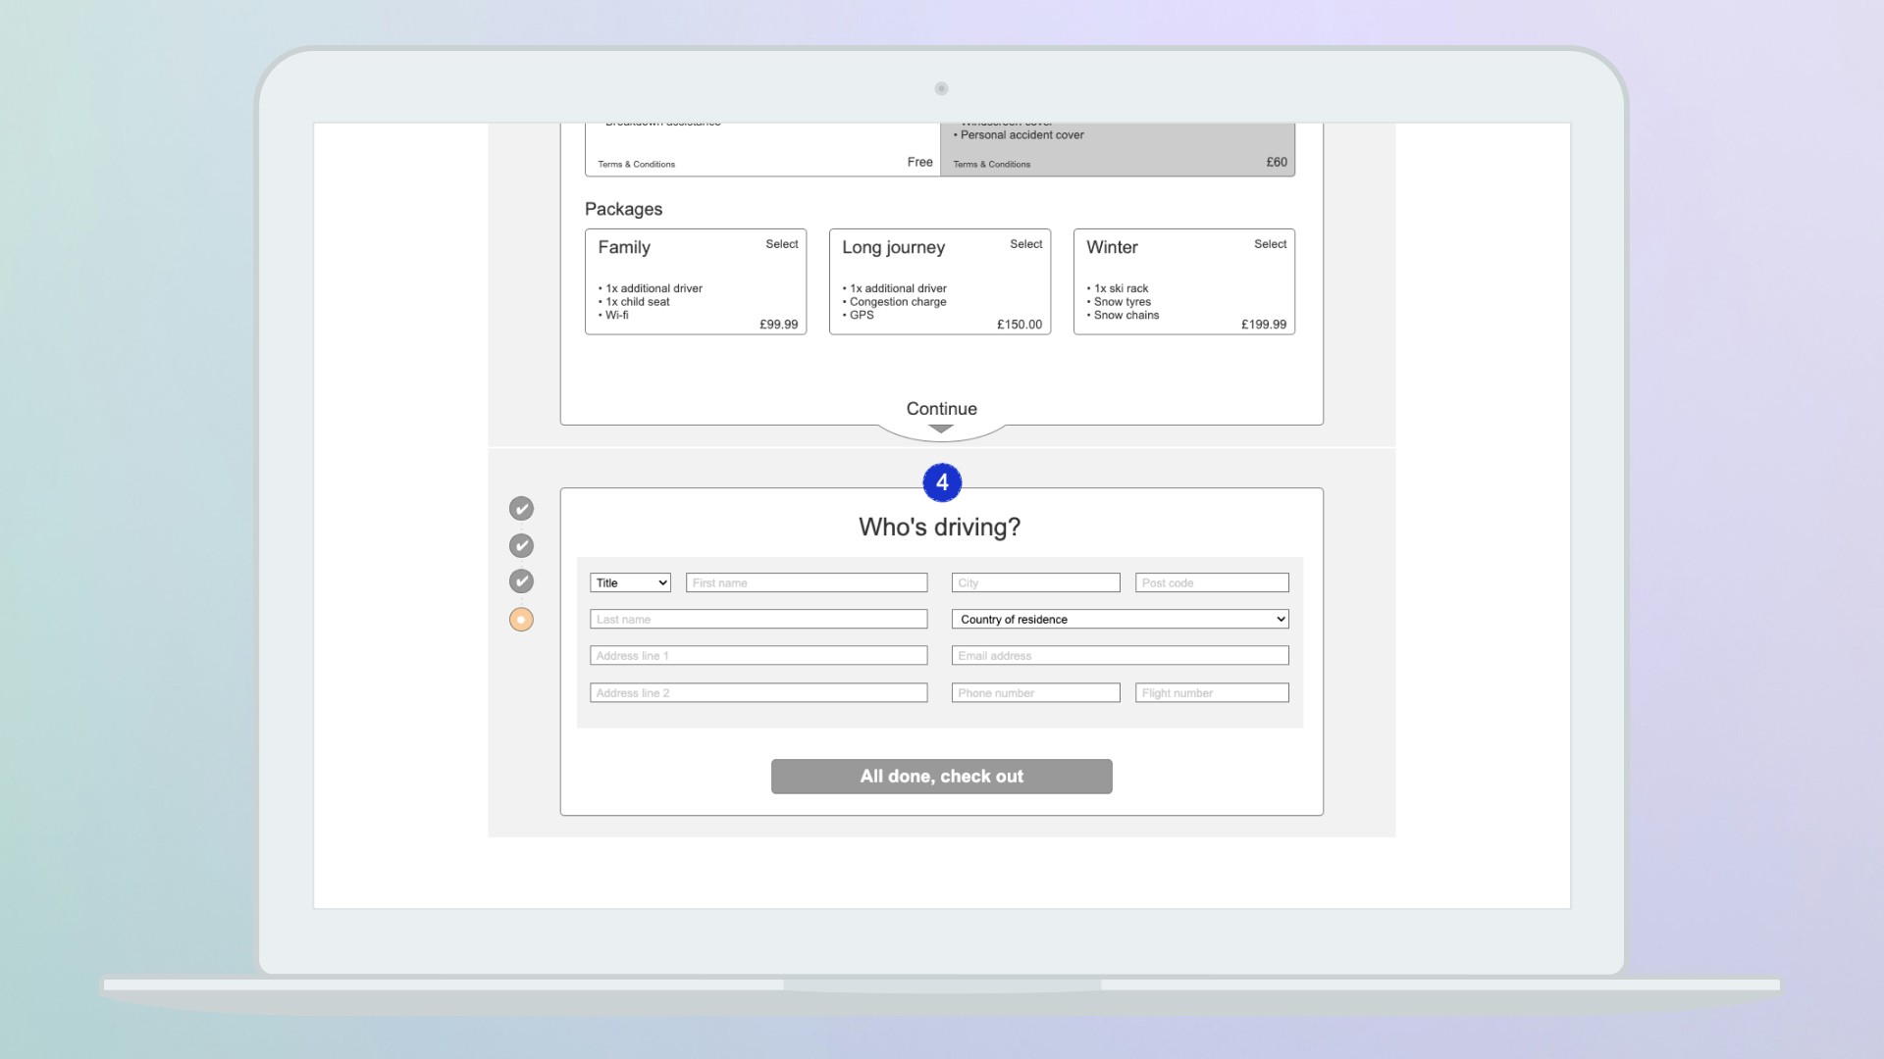Click the Email address field
The image size is (1884, 1059).
(1119, 655)
